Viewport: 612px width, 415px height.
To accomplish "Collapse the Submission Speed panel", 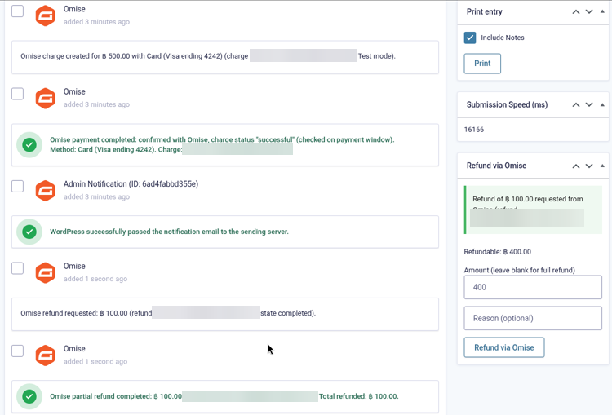I will pyautogui.click(x=602, y=104).
